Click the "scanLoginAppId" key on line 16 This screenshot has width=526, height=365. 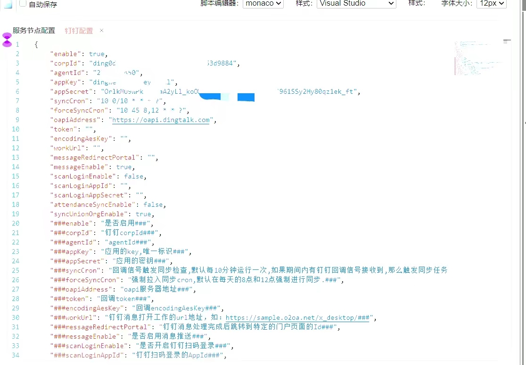click(81, 186)
